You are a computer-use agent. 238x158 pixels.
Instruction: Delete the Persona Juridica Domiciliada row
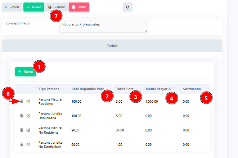[x=22, y=116]
